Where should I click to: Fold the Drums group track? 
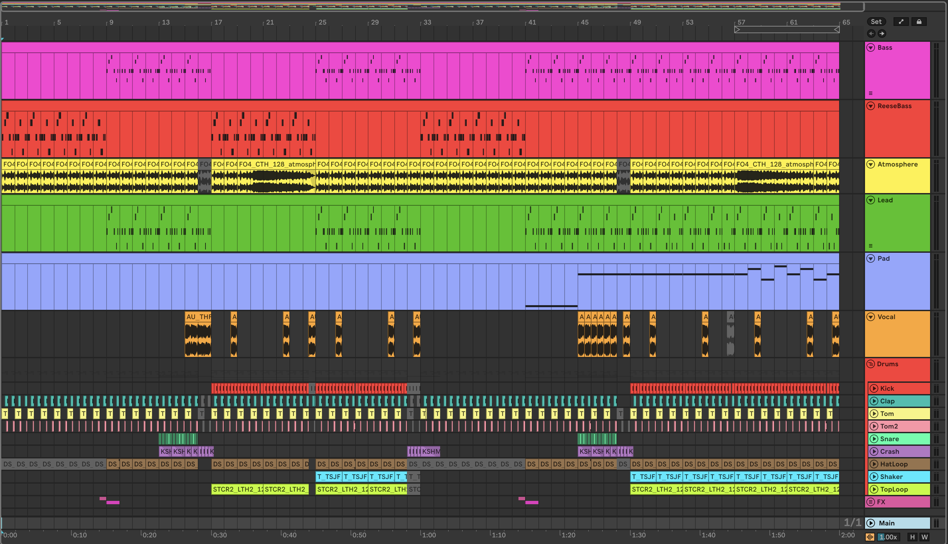871,364
